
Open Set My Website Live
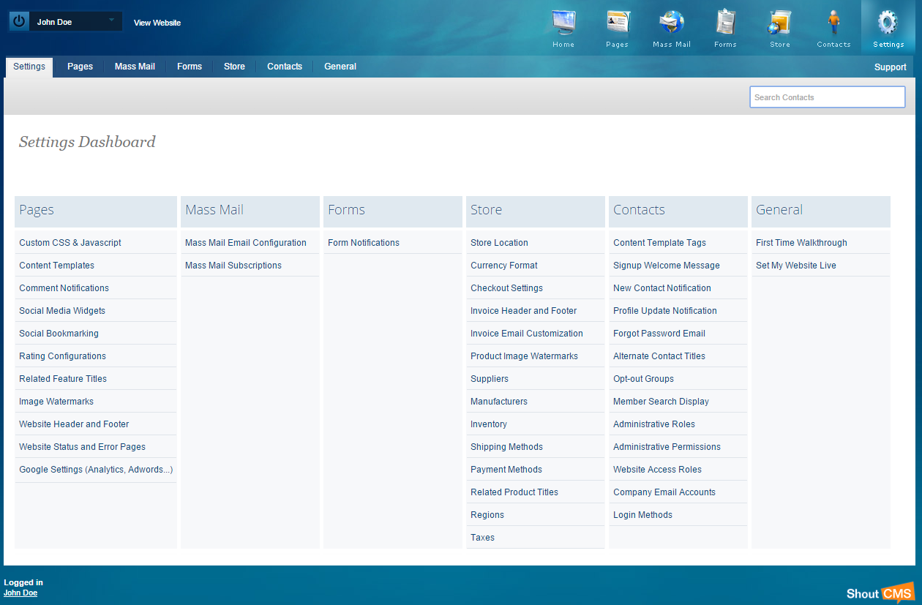[796, 266]
